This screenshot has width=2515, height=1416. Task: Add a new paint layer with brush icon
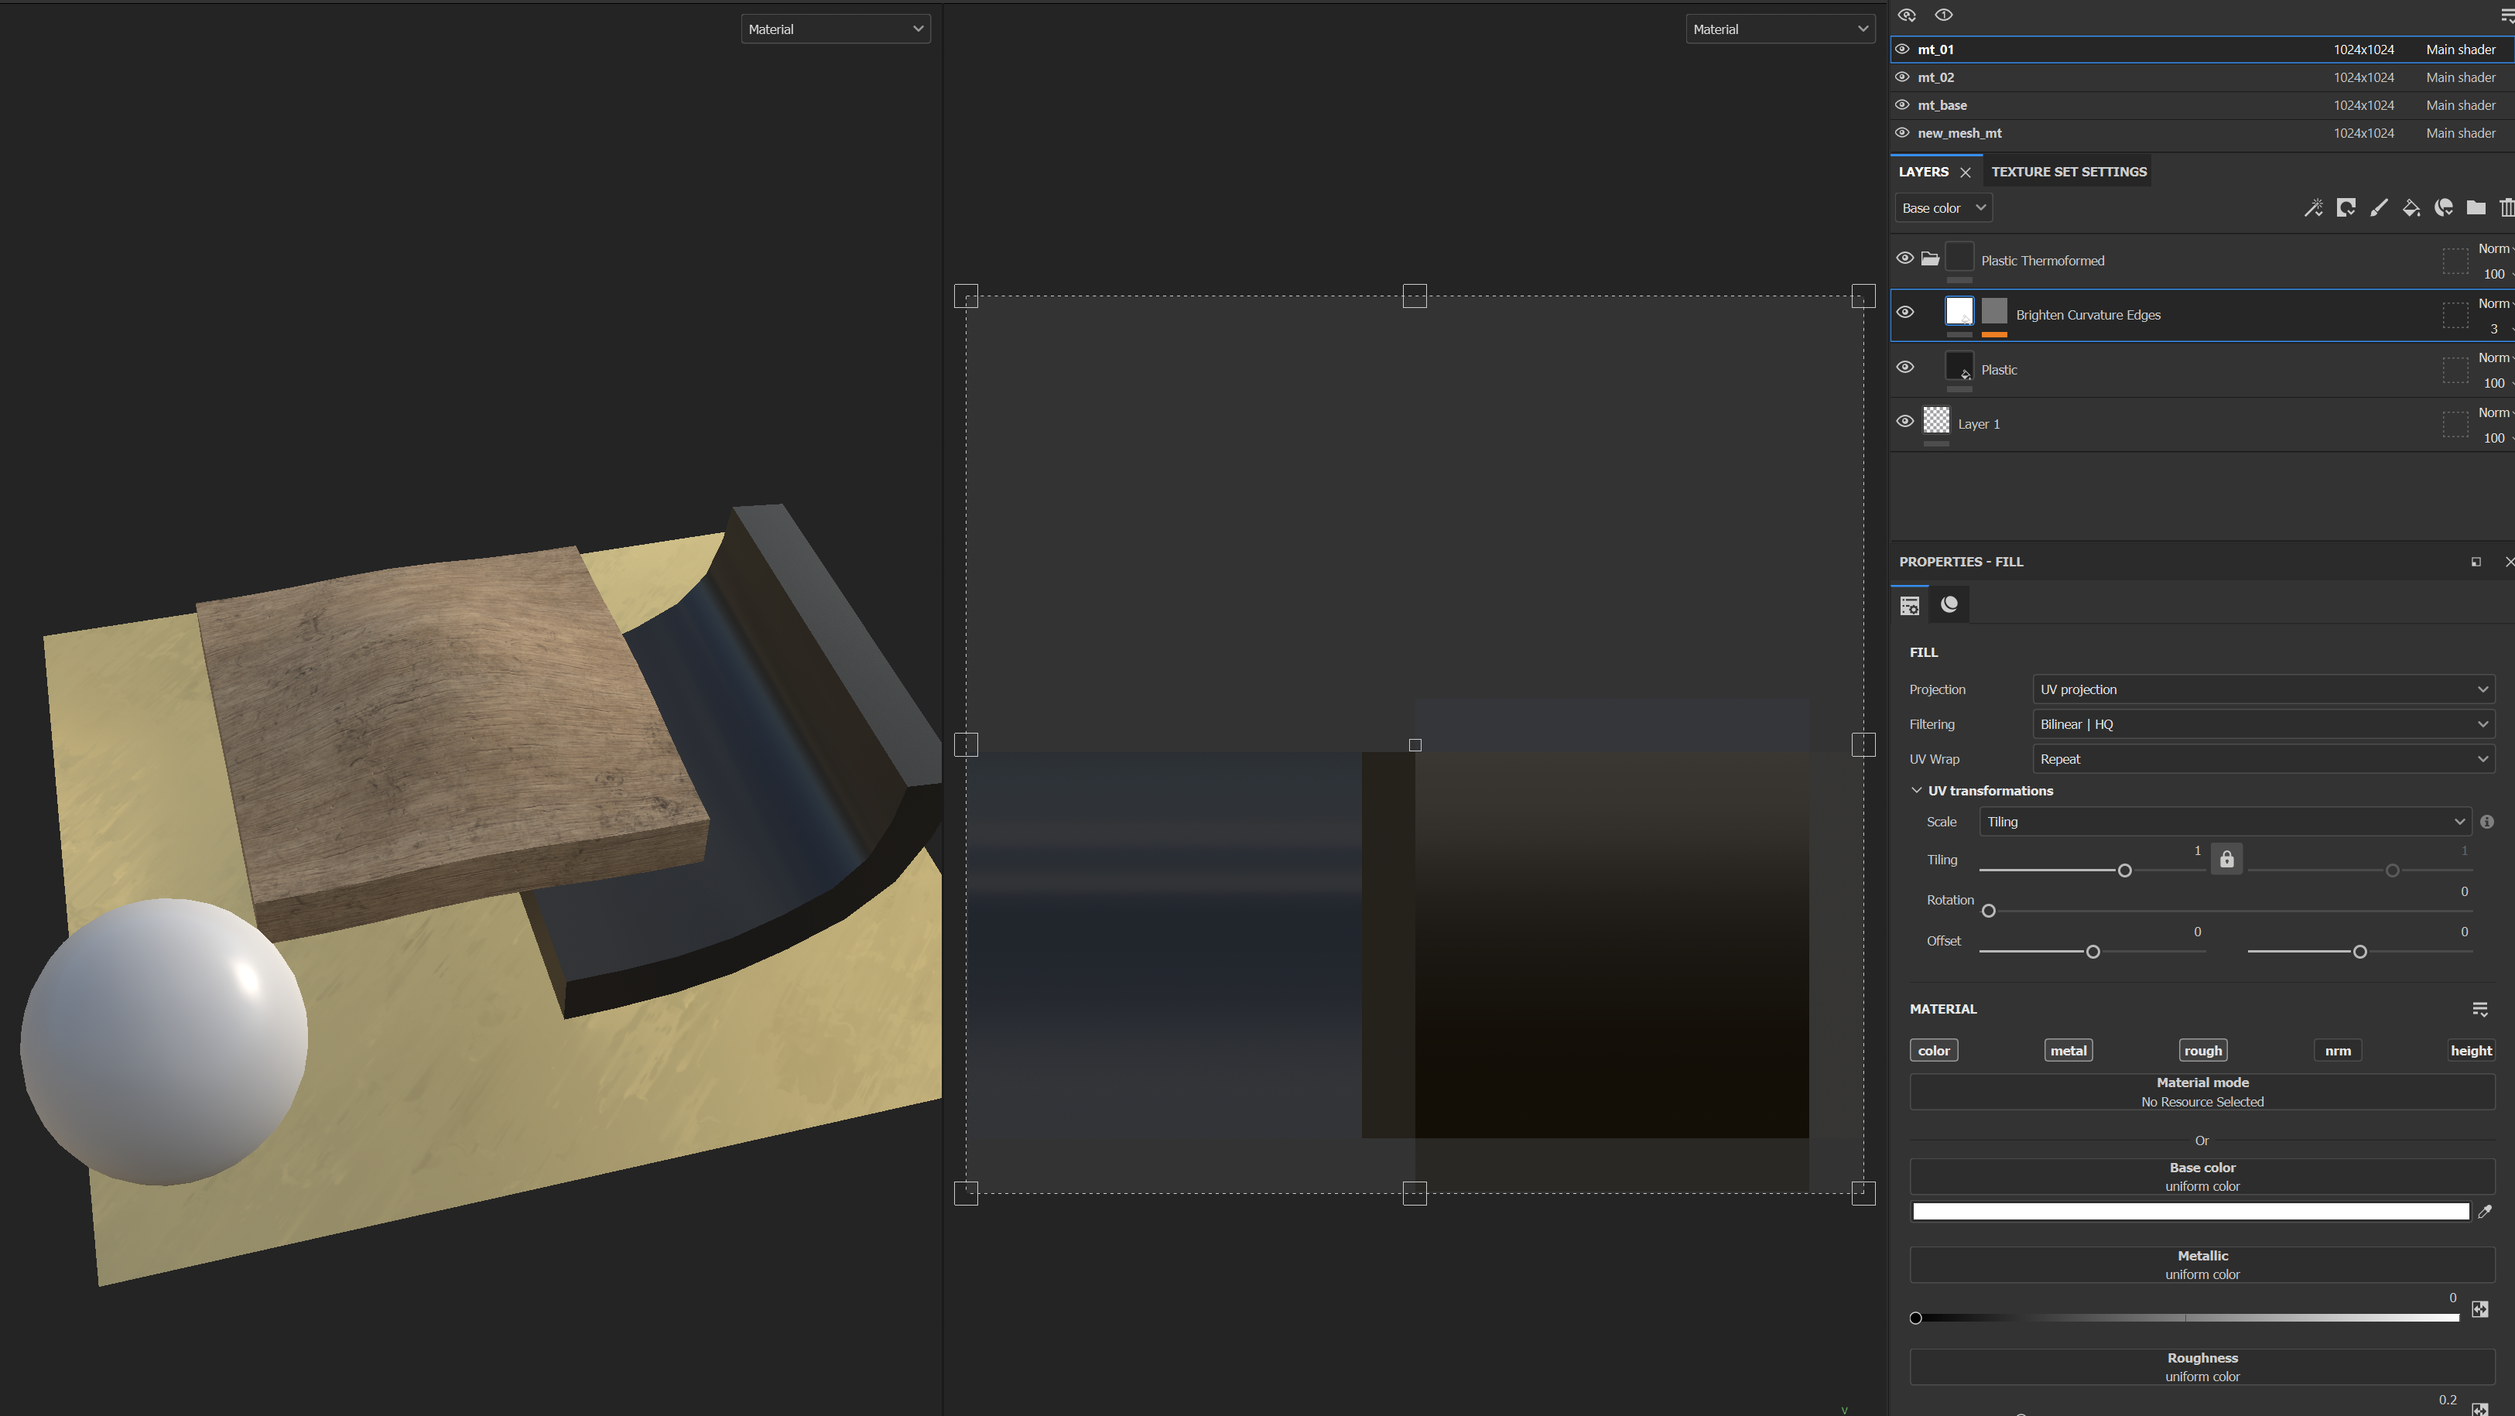2378,208
